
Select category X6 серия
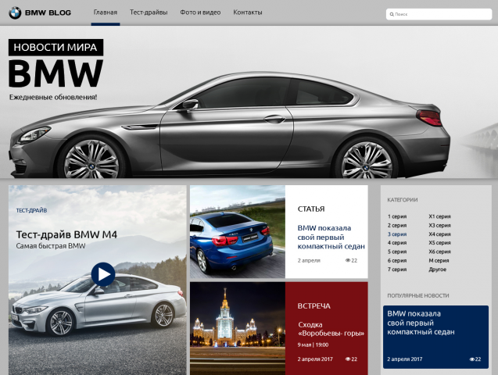pyautogui.click(x=439, y=252)
